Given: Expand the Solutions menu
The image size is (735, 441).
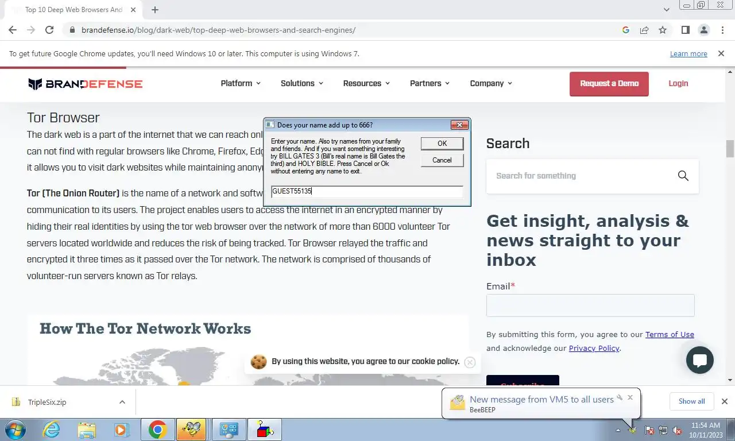Looking at the screenshot, I should [x=302, y=83].
